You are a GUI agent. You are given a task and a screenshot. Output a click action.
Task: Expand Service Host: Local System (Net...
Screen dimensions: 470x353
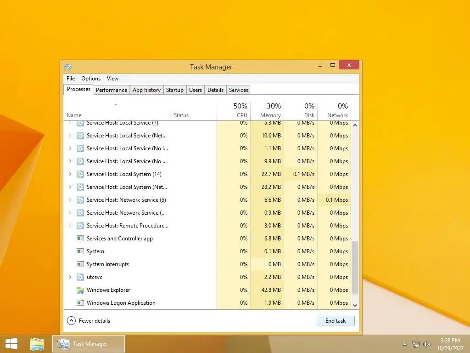point(70,187)
